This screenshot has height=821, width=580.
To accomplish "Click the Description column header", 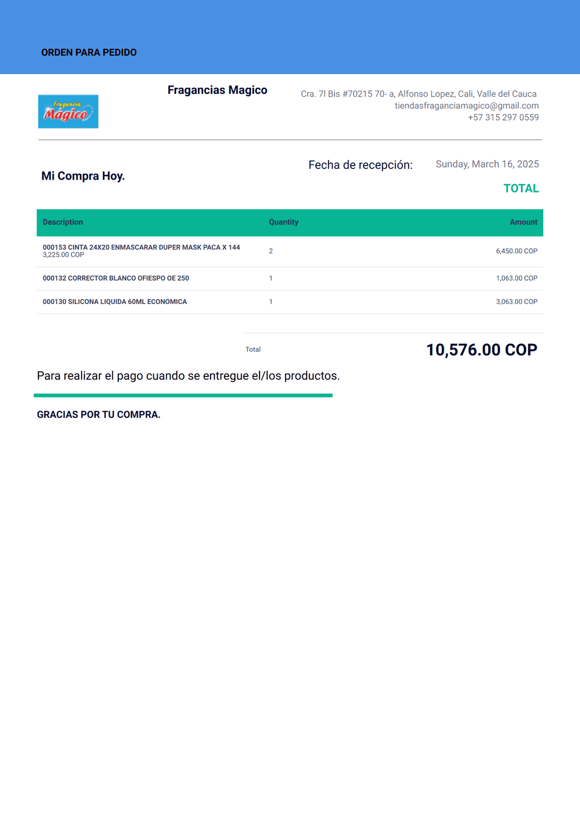I will [63, 222].
